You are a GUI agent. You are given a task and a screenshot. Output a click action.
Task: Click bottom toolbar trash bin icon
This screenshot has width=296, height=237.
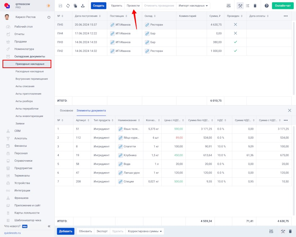pos(290,231)
